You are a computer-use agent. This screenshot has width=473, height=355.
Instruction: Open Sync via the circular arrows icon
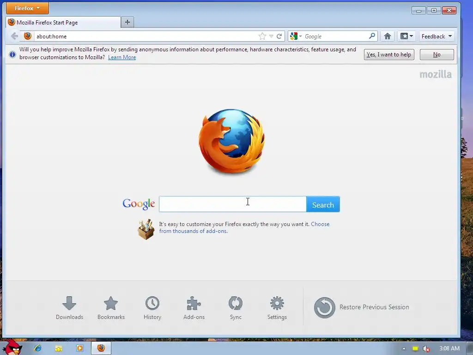pyautogui.click(x=236, y=308)
